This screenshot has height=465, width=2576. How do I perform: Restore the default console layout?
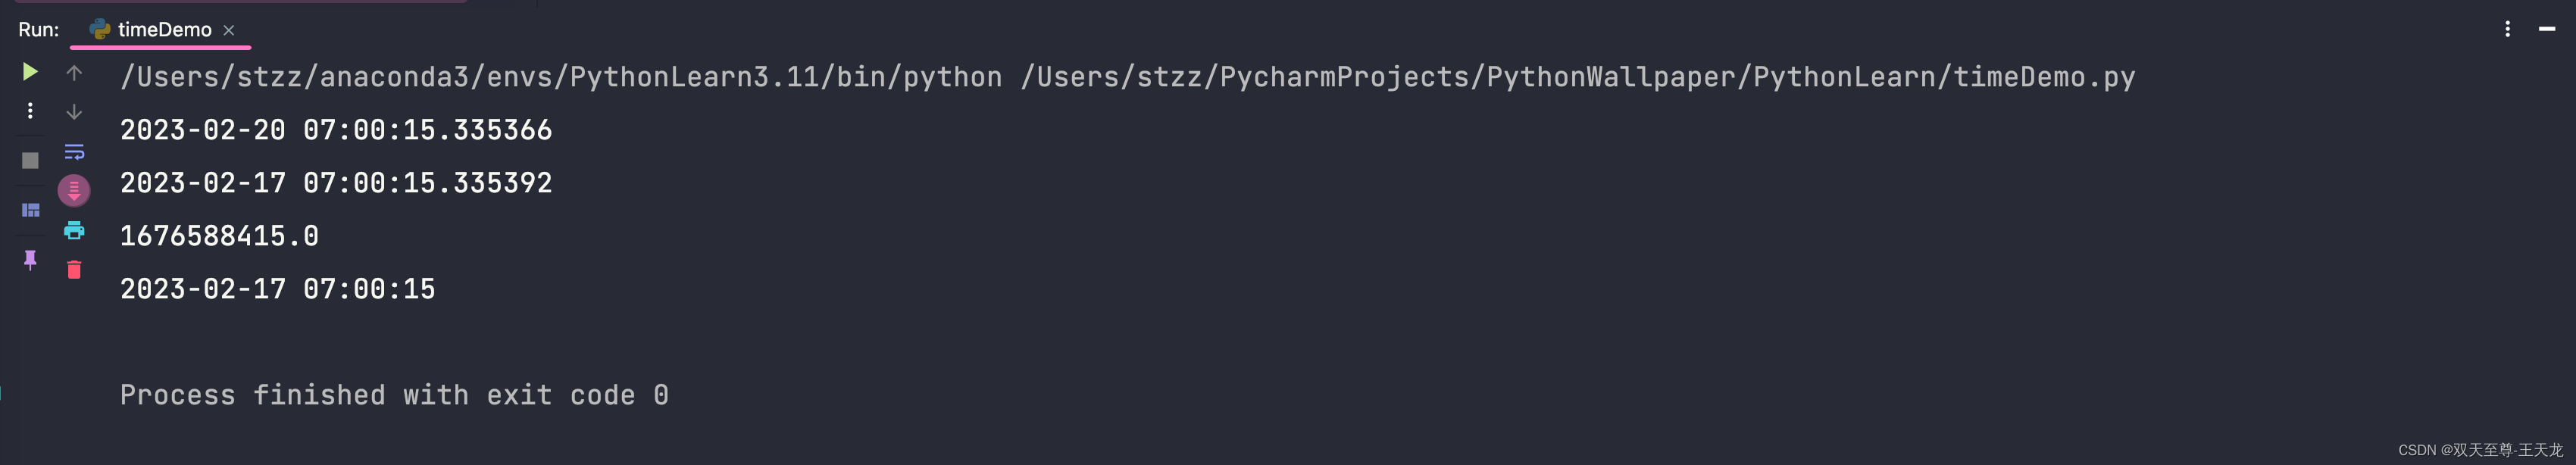coord(30,209)
